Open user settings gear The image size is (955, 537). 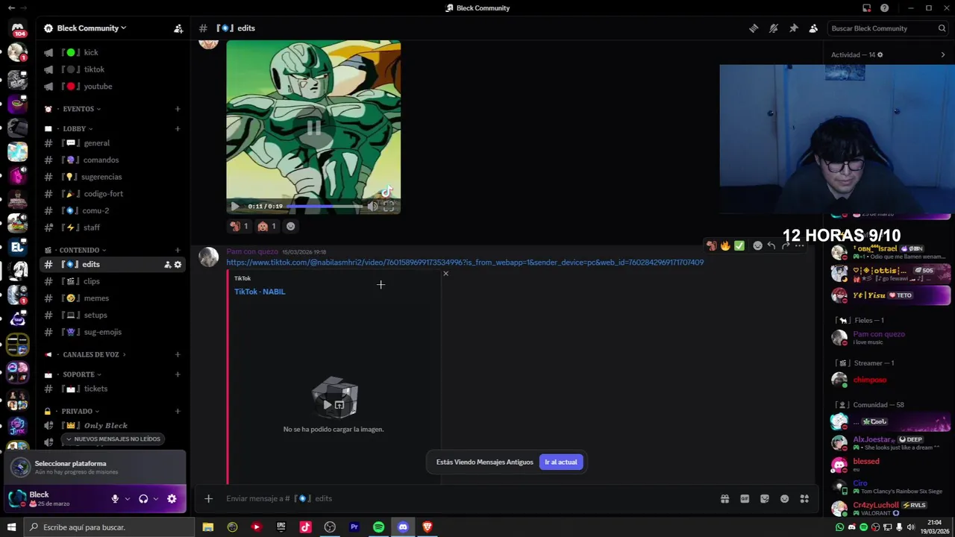tap(172, 499)
